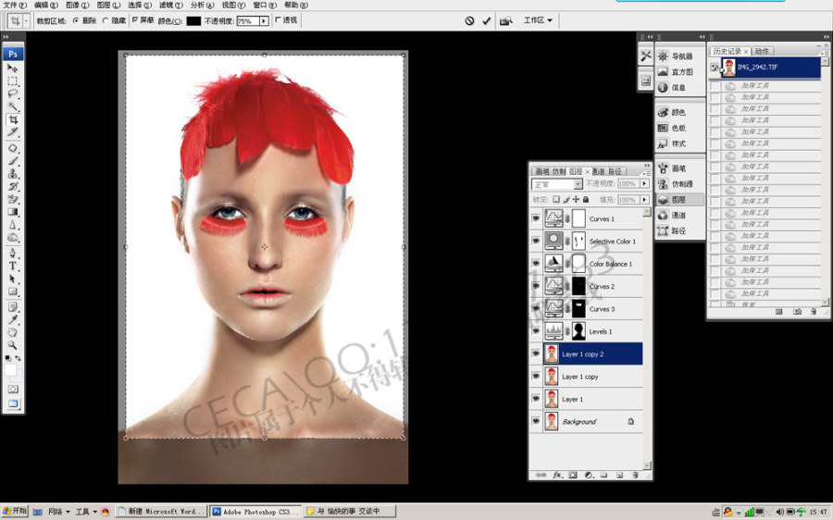
Task: Hide the Curves 1 layer
Action: tap(536, 218)
